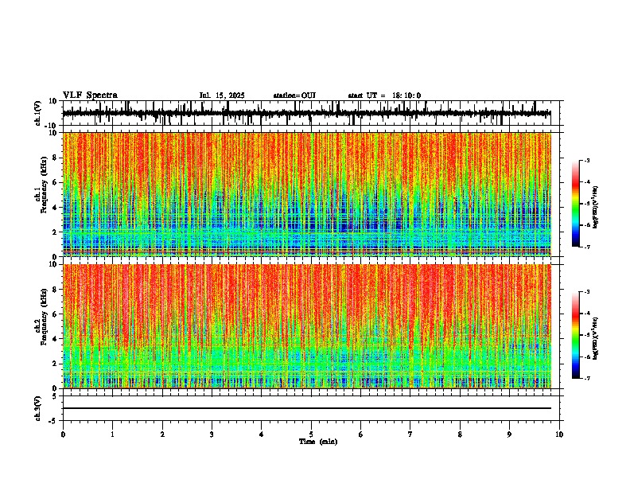
Task: Click time axis tick label '1'
Action: [112, 434]
